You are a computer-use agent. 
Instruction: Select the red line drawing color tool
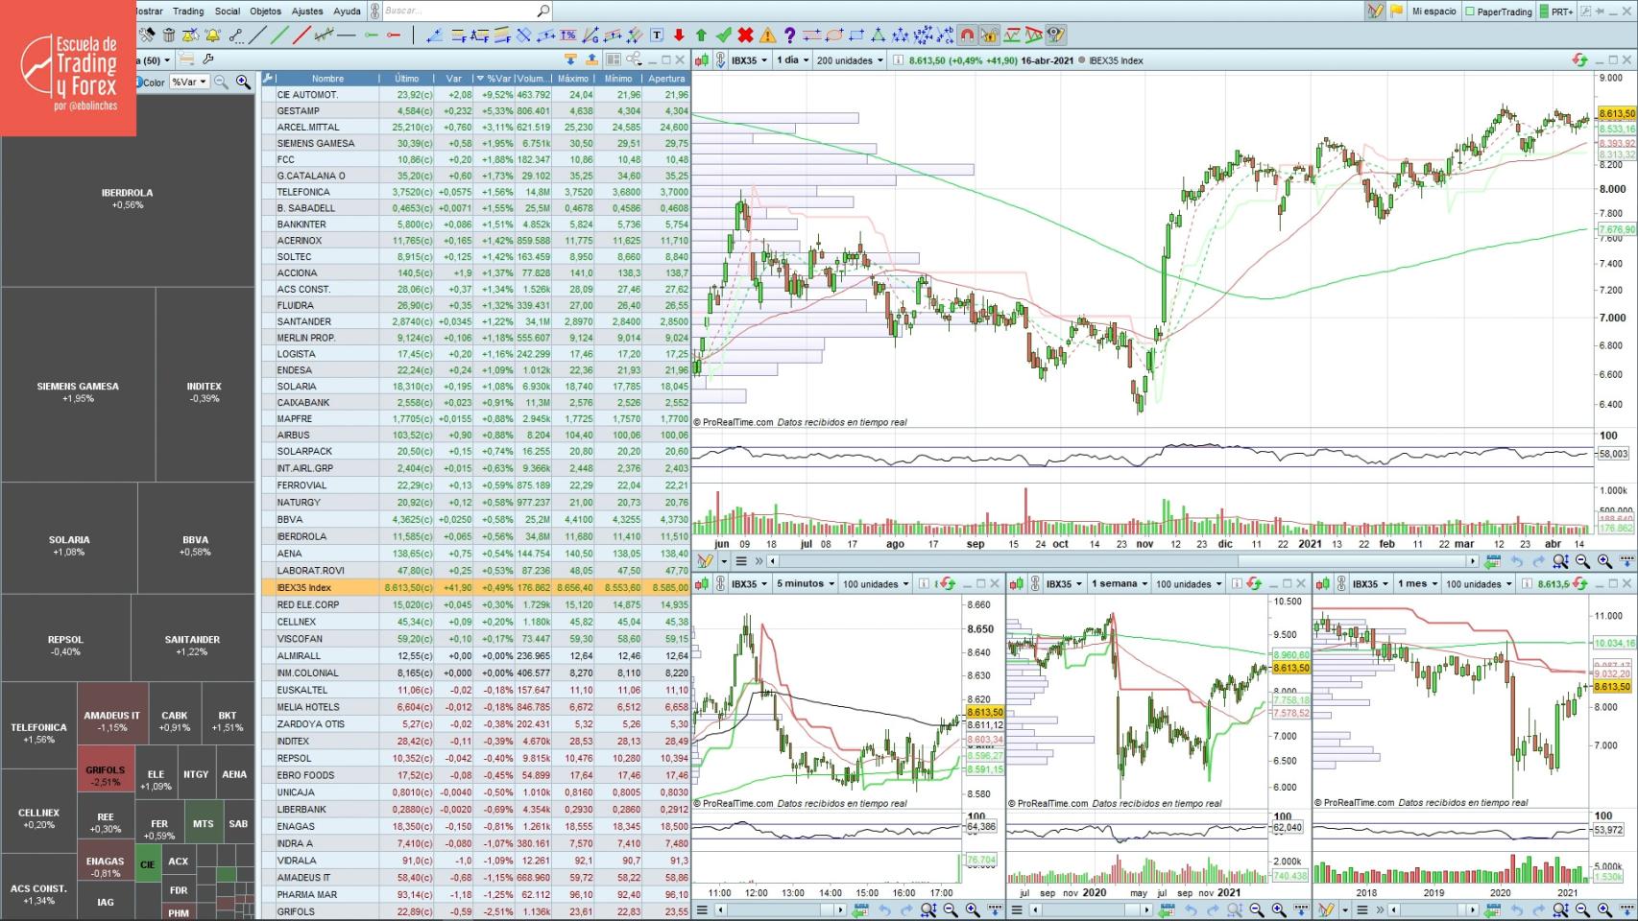tap(301, 35)
